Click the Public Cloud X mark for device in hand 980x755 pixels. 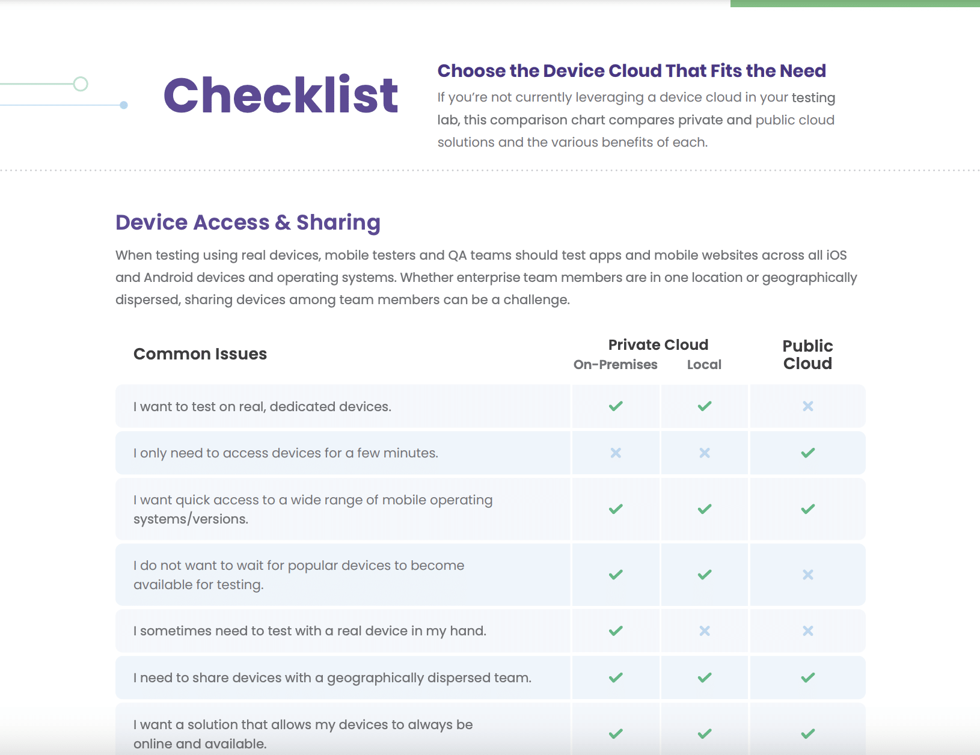coord(807,631)
